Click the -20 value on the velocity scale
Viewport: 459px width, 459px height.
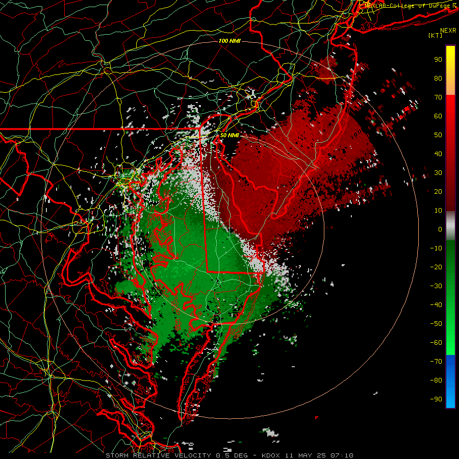click(x=436, y=267)
